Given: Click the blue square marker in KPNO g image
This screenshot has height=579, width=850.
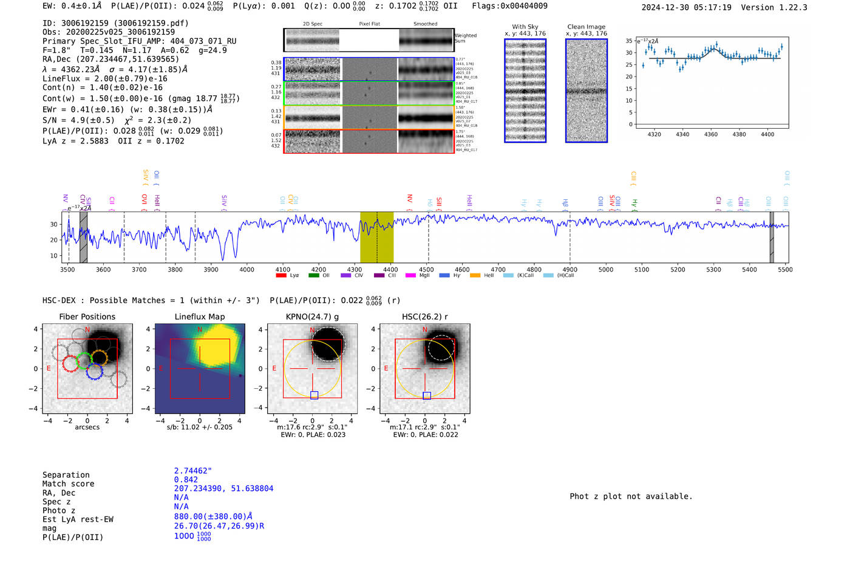Looking at the screenshot, I should click(x=314, y=396).
